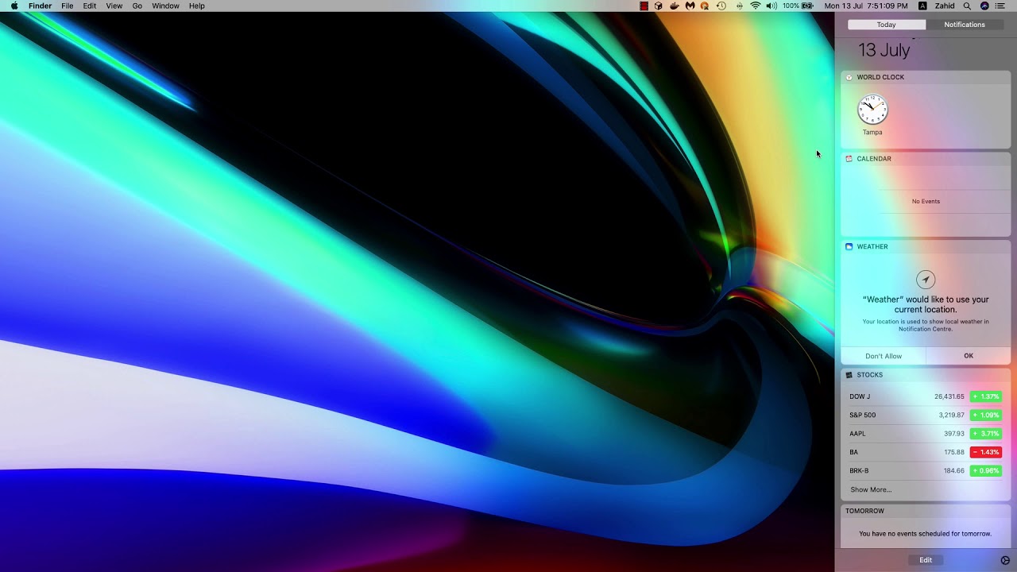Screen dimensions: 1017x572
Task: Open Time Machine menu bar icon
Action: [721, 6]
